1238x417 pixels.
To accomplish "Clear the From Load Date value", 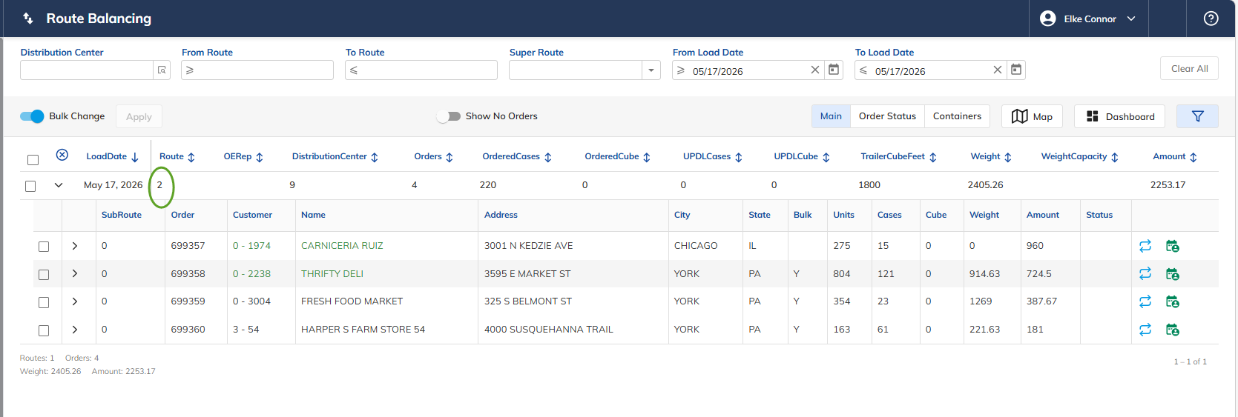I will pos(814,70).
